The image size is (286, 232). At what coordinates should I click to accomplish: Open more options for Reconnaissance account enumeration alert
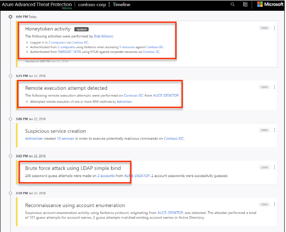274,205
